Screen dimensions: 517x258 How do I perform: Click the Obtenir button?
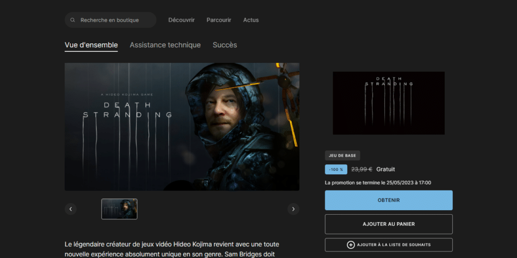tap(389, 200)
